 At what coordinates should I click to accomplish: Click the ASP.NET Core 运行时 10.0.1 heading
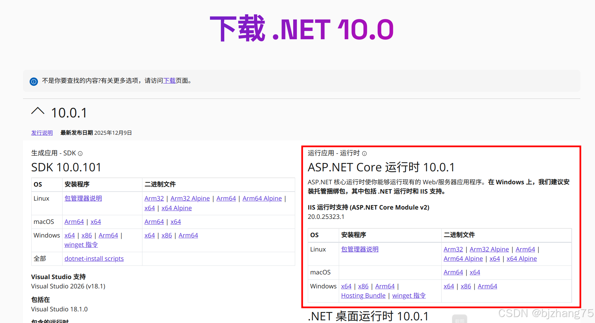click(381, 167)
